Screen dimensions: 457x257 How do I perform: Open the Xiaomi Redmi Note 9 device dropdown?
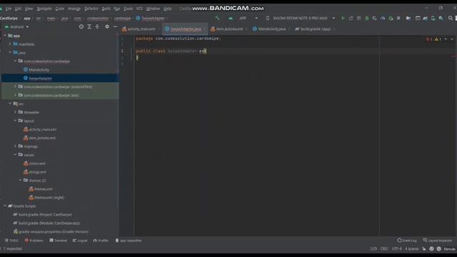pos(301,18)
